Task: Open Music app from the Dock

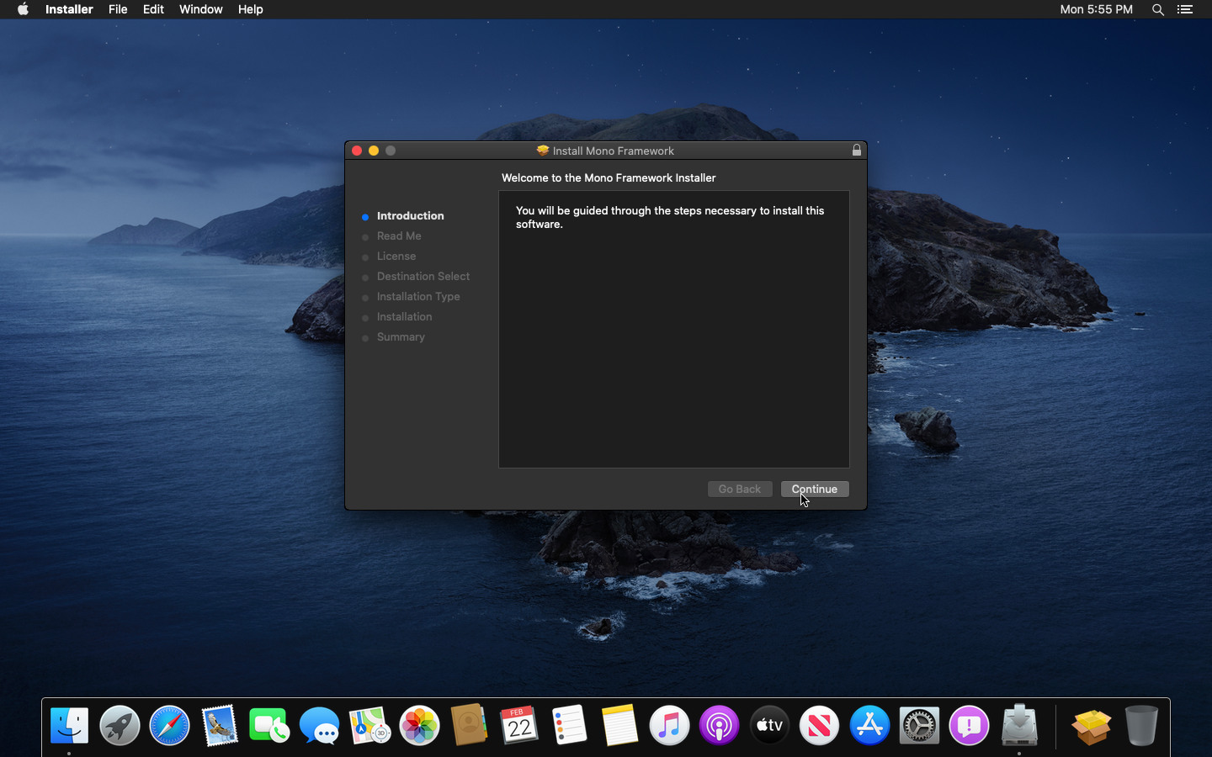Action: coord(669,725)
